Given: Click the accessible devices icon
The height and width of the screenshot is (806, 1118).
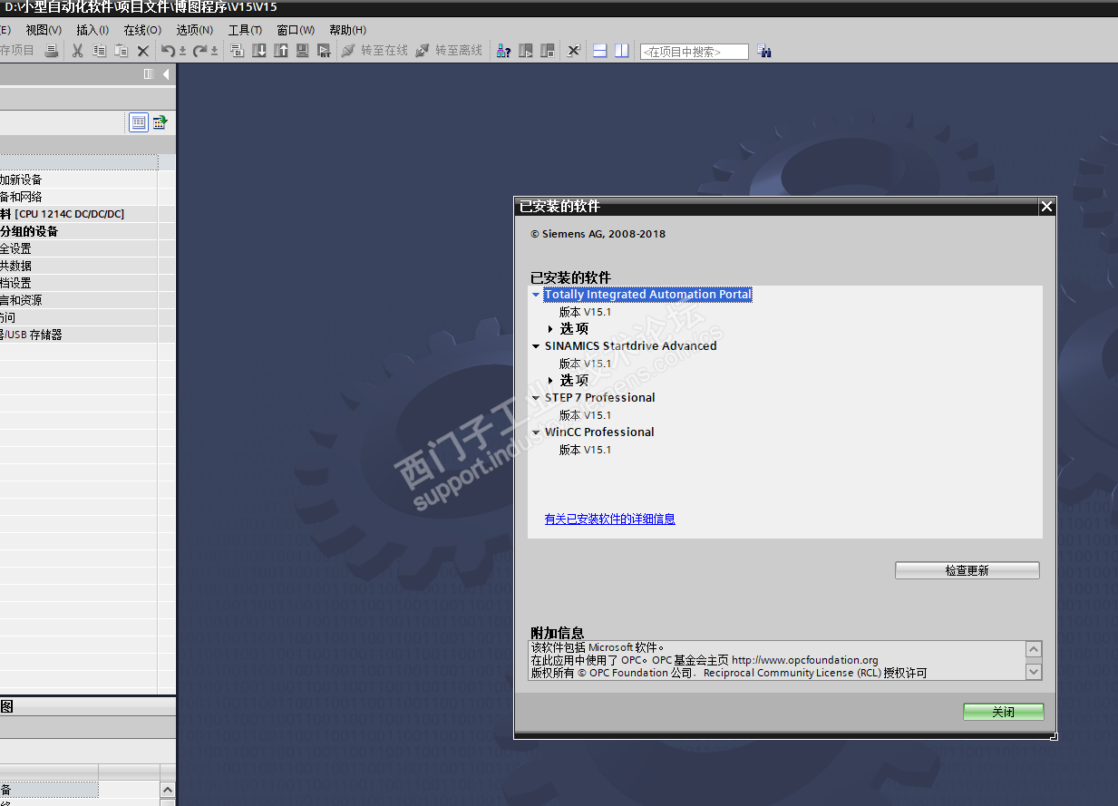Looking at the screenshot, I should coord(503,51).
